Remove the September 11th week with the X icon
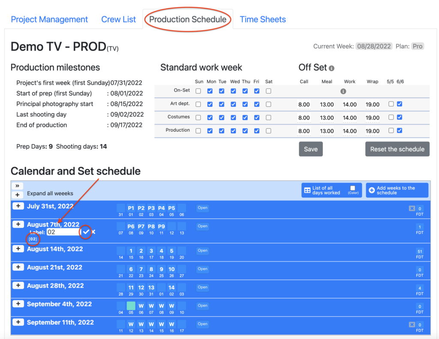Image resolution: width=439 pixels, height=339 pixels. tap(412, 325)
